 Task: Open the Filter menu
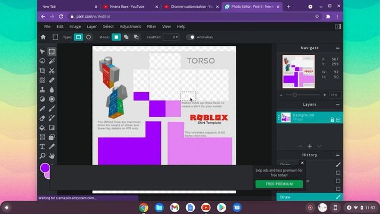(x=151, y=26)
